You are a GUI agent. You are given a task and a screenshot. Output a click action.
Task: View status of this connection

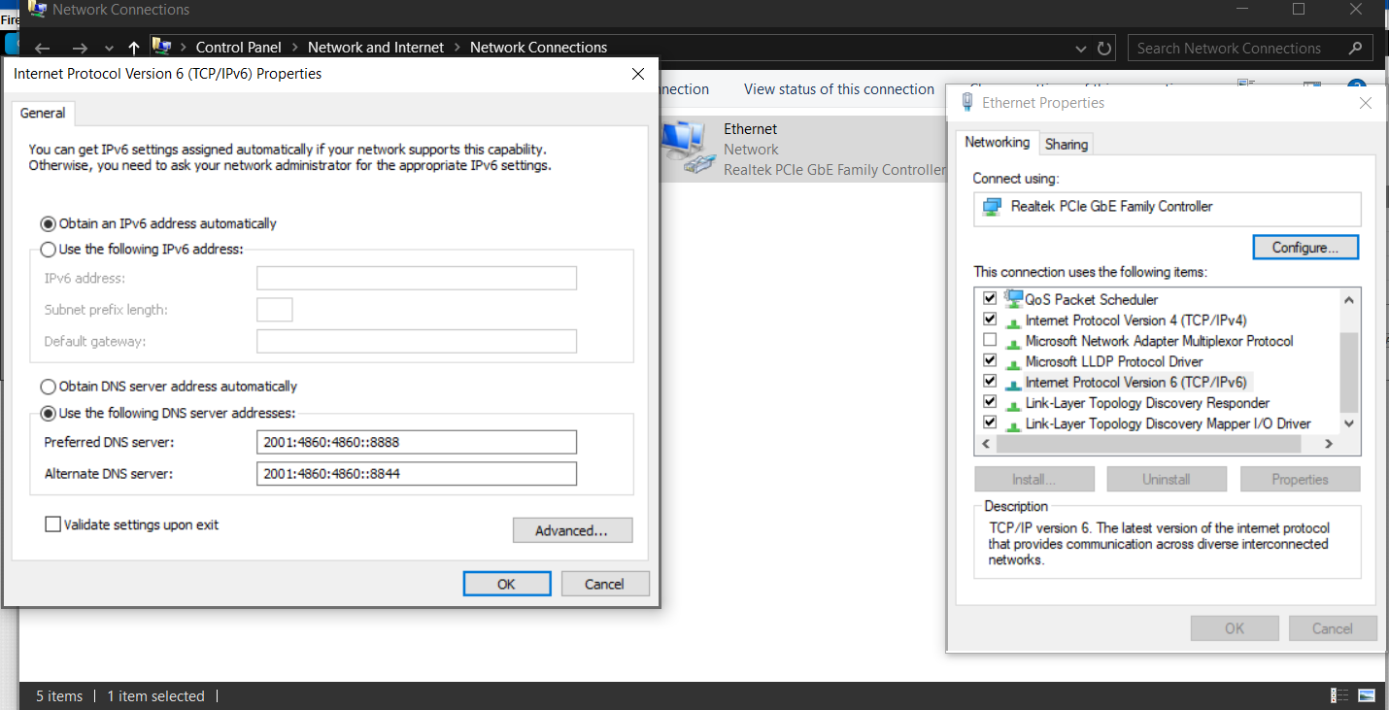click(x=838, y=89)
